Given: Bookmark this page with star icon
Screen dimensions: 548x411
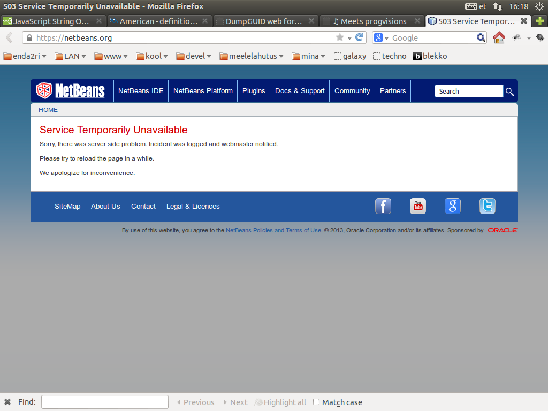Looking at the screenshot, I should point(339,37).
